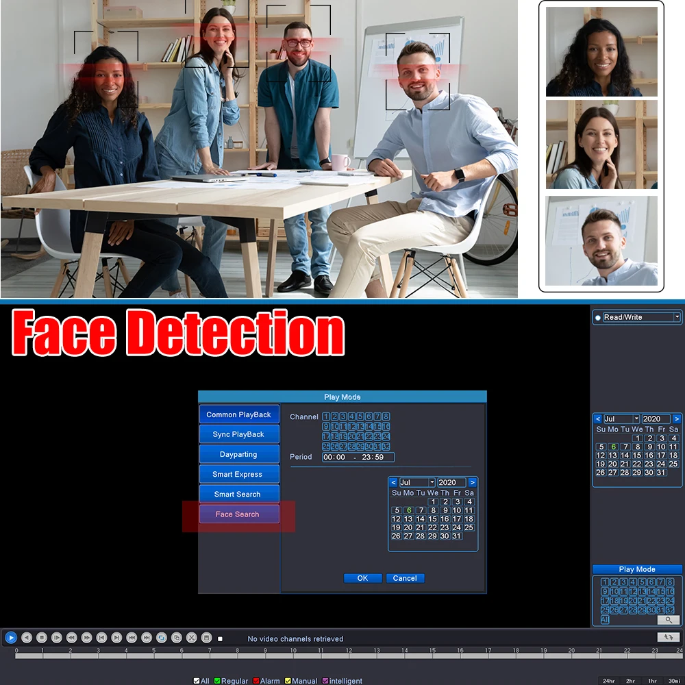Select Smart Express mode
The width and height of the screenshot is (685, 685).
pos(239,474)
